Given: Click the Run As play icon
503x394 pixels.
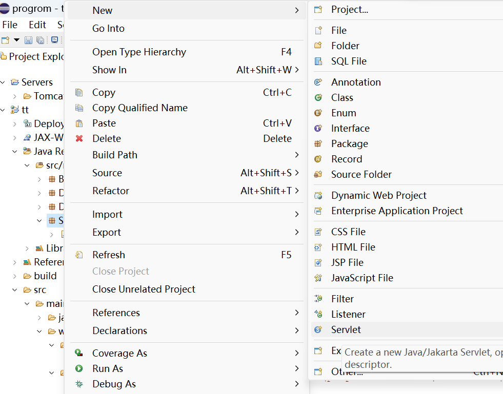Looking at the screenshot, I should (79, 368).
